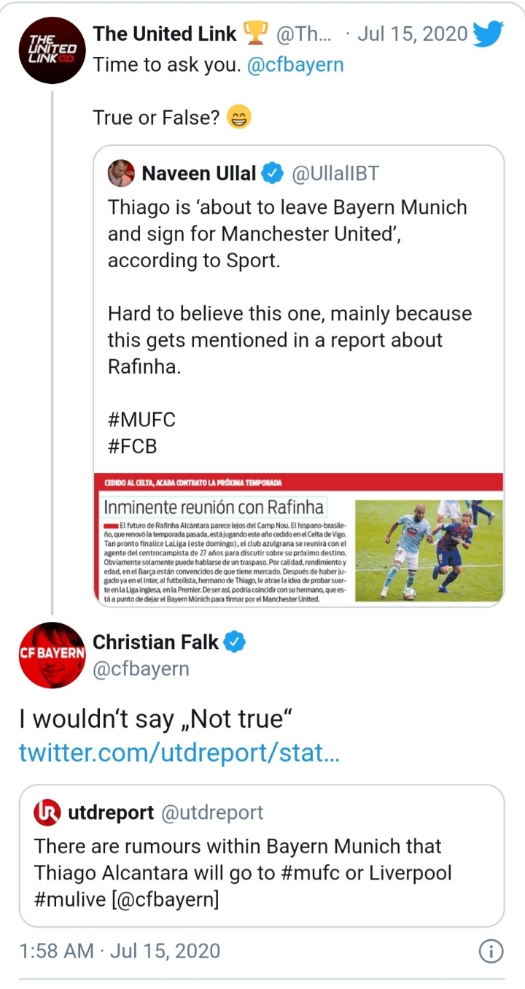
Task: Open the 1:58 AM timestamp link
Action: 119,951
